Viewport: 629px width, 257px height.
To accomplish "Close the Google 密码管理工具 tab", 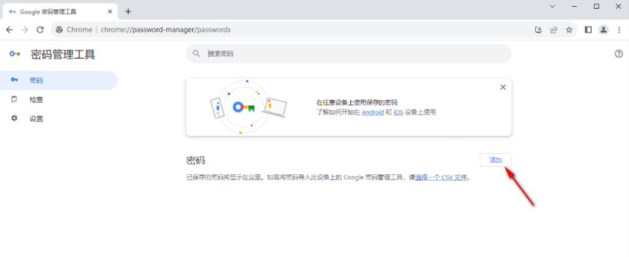I will click(110, 12).
